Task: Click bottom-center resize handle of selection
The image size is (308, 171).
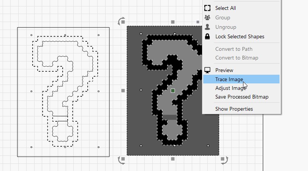Action: [x=173, y=159]
